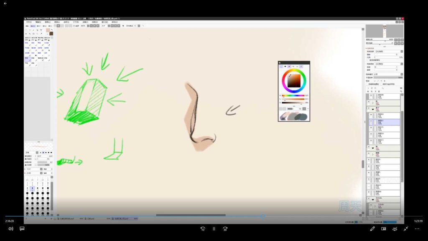Skip back 10 seconds

[x=203, y=229]
